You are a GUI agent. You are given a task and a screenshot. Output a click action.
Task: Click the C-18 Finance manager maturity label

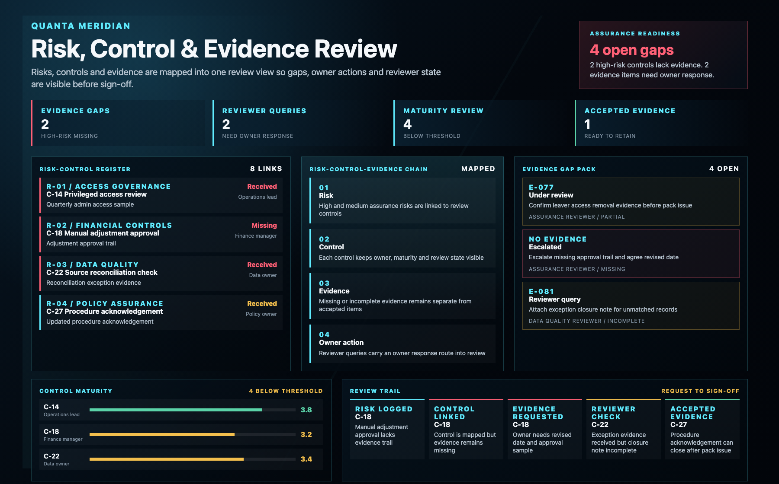point(63,435)
